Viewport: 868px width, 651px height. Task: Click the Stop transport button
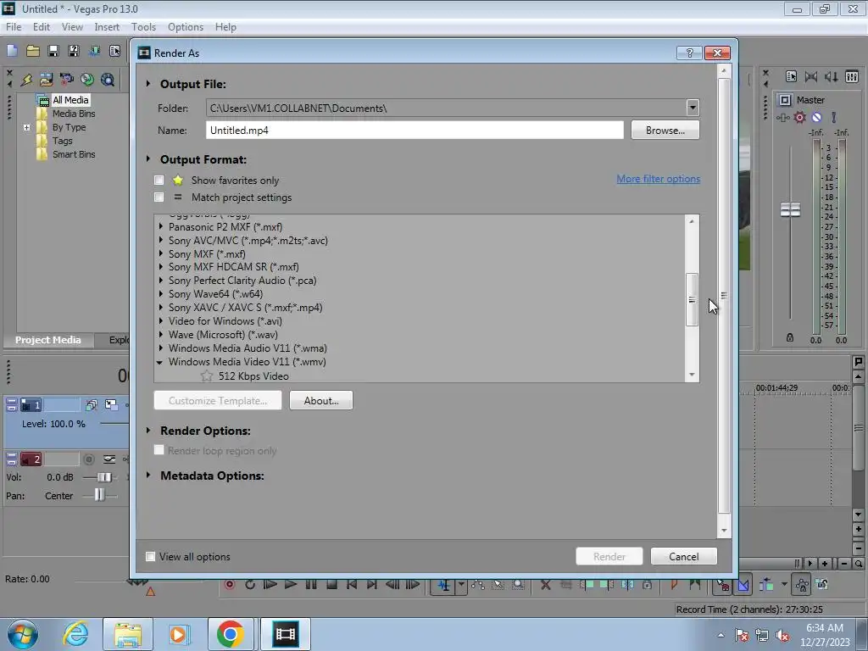pyautogui.click(x=331, y=585)
